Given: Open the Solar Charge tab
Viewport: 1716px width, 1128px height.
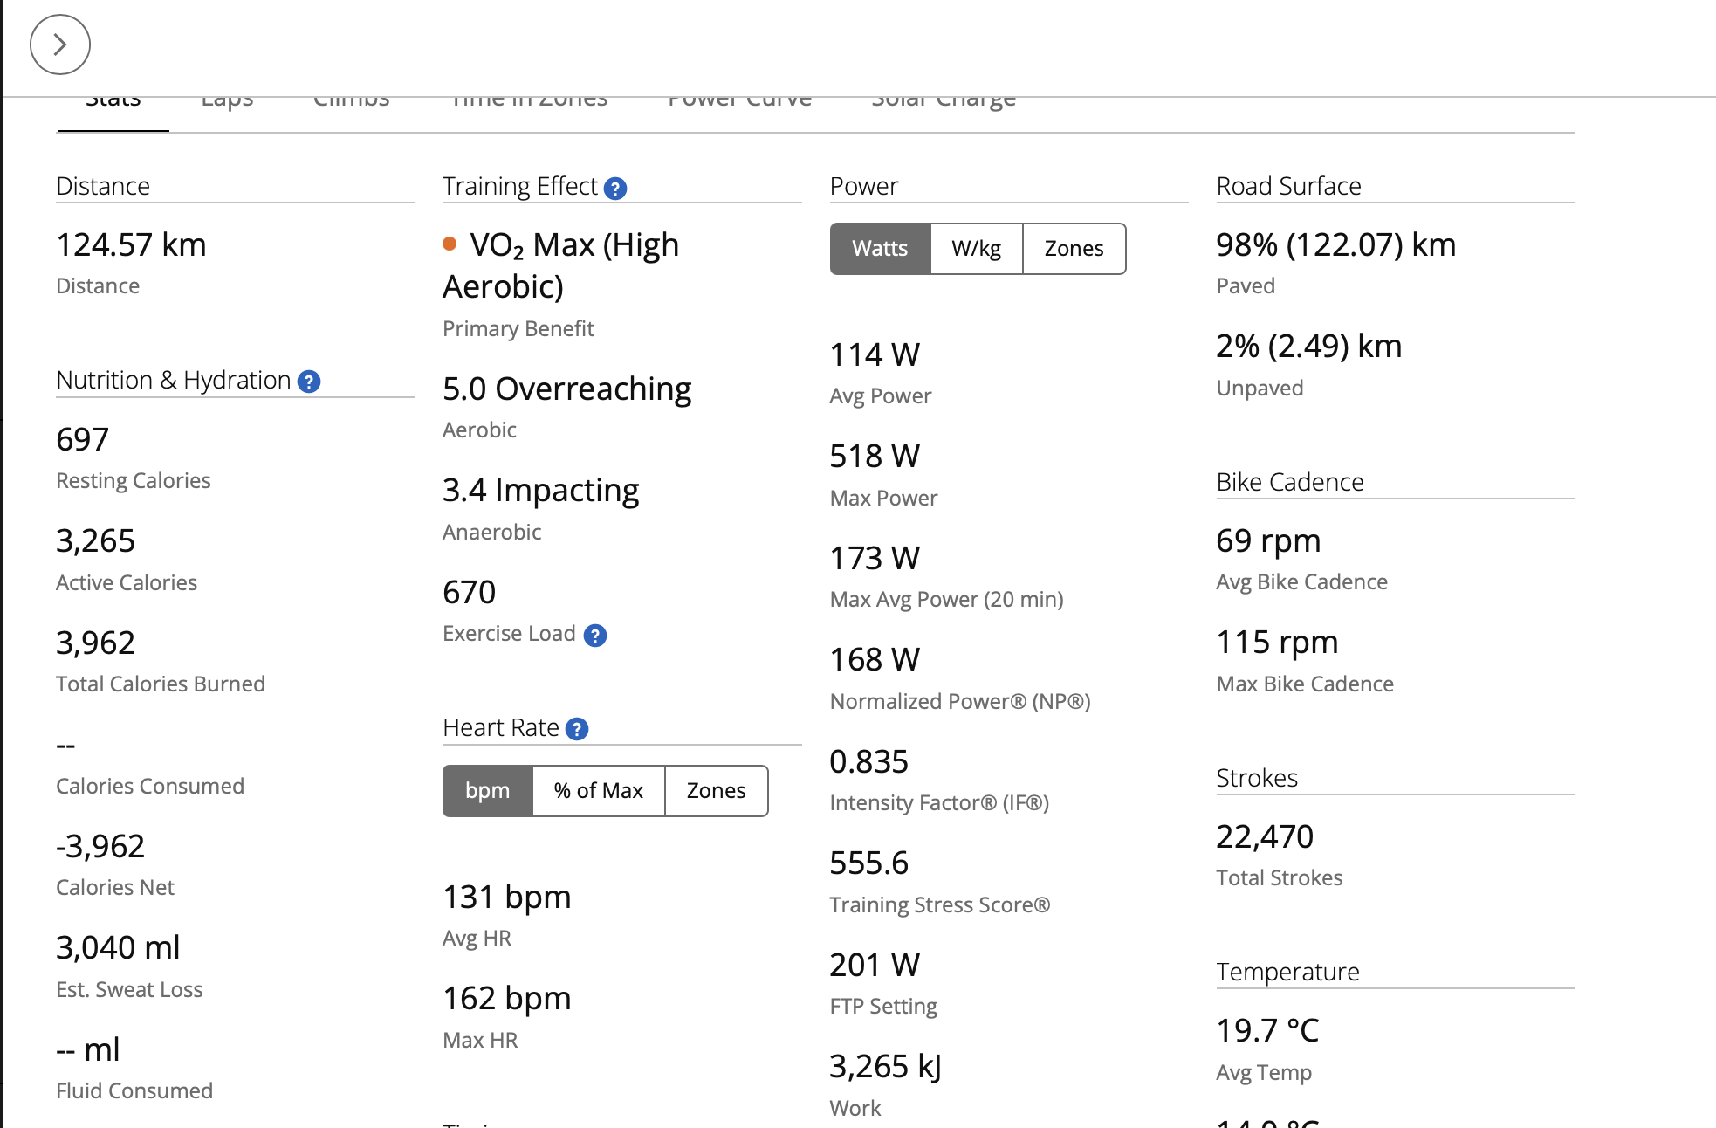Looking at the screenshot, I should [x=944, y=103].
